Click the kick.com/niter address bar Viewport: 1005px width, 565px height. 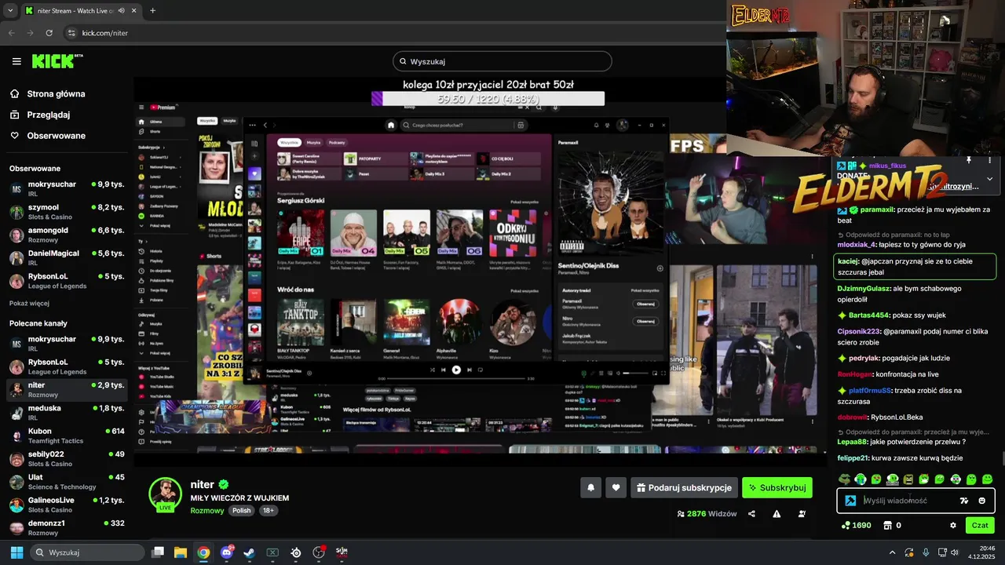click(393, 33)
